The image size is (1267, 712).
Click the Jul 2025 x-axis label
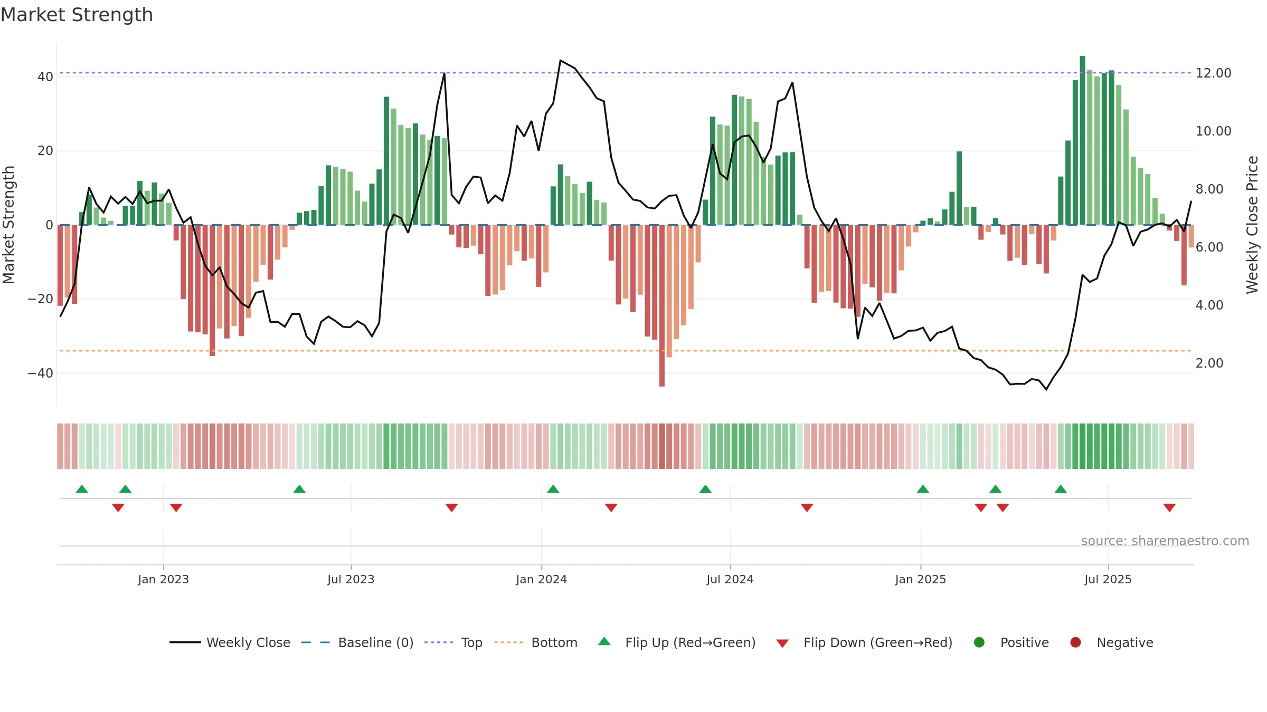coord(1108,580)
